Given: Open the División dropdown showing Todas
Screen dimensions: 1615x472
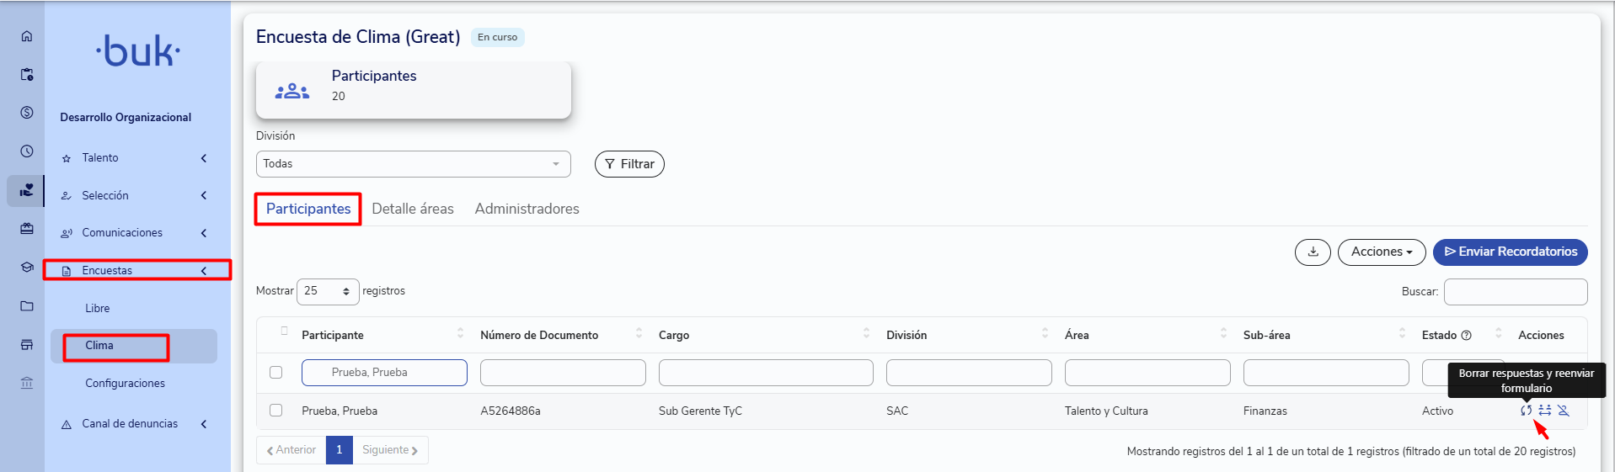Looking at the screenshot, I should [413, 164].
